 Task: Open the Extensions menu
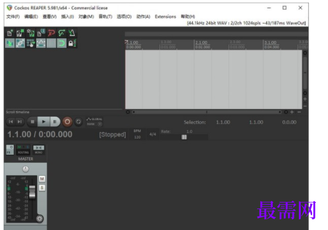[166, 16]
